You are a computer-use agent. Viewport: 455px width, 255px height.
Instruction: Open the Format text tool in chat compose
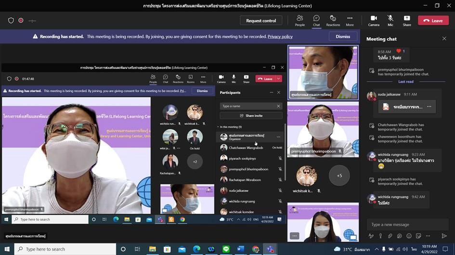pyautogui.click(x=371, y=236)
